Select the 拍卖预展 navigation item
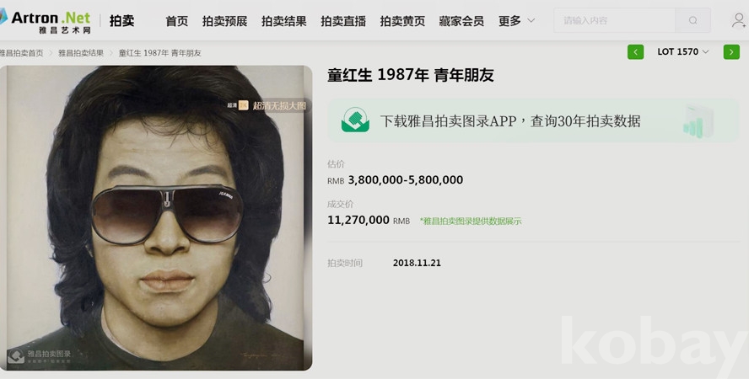Screen dimensions: 749x379 pos(224,21)
